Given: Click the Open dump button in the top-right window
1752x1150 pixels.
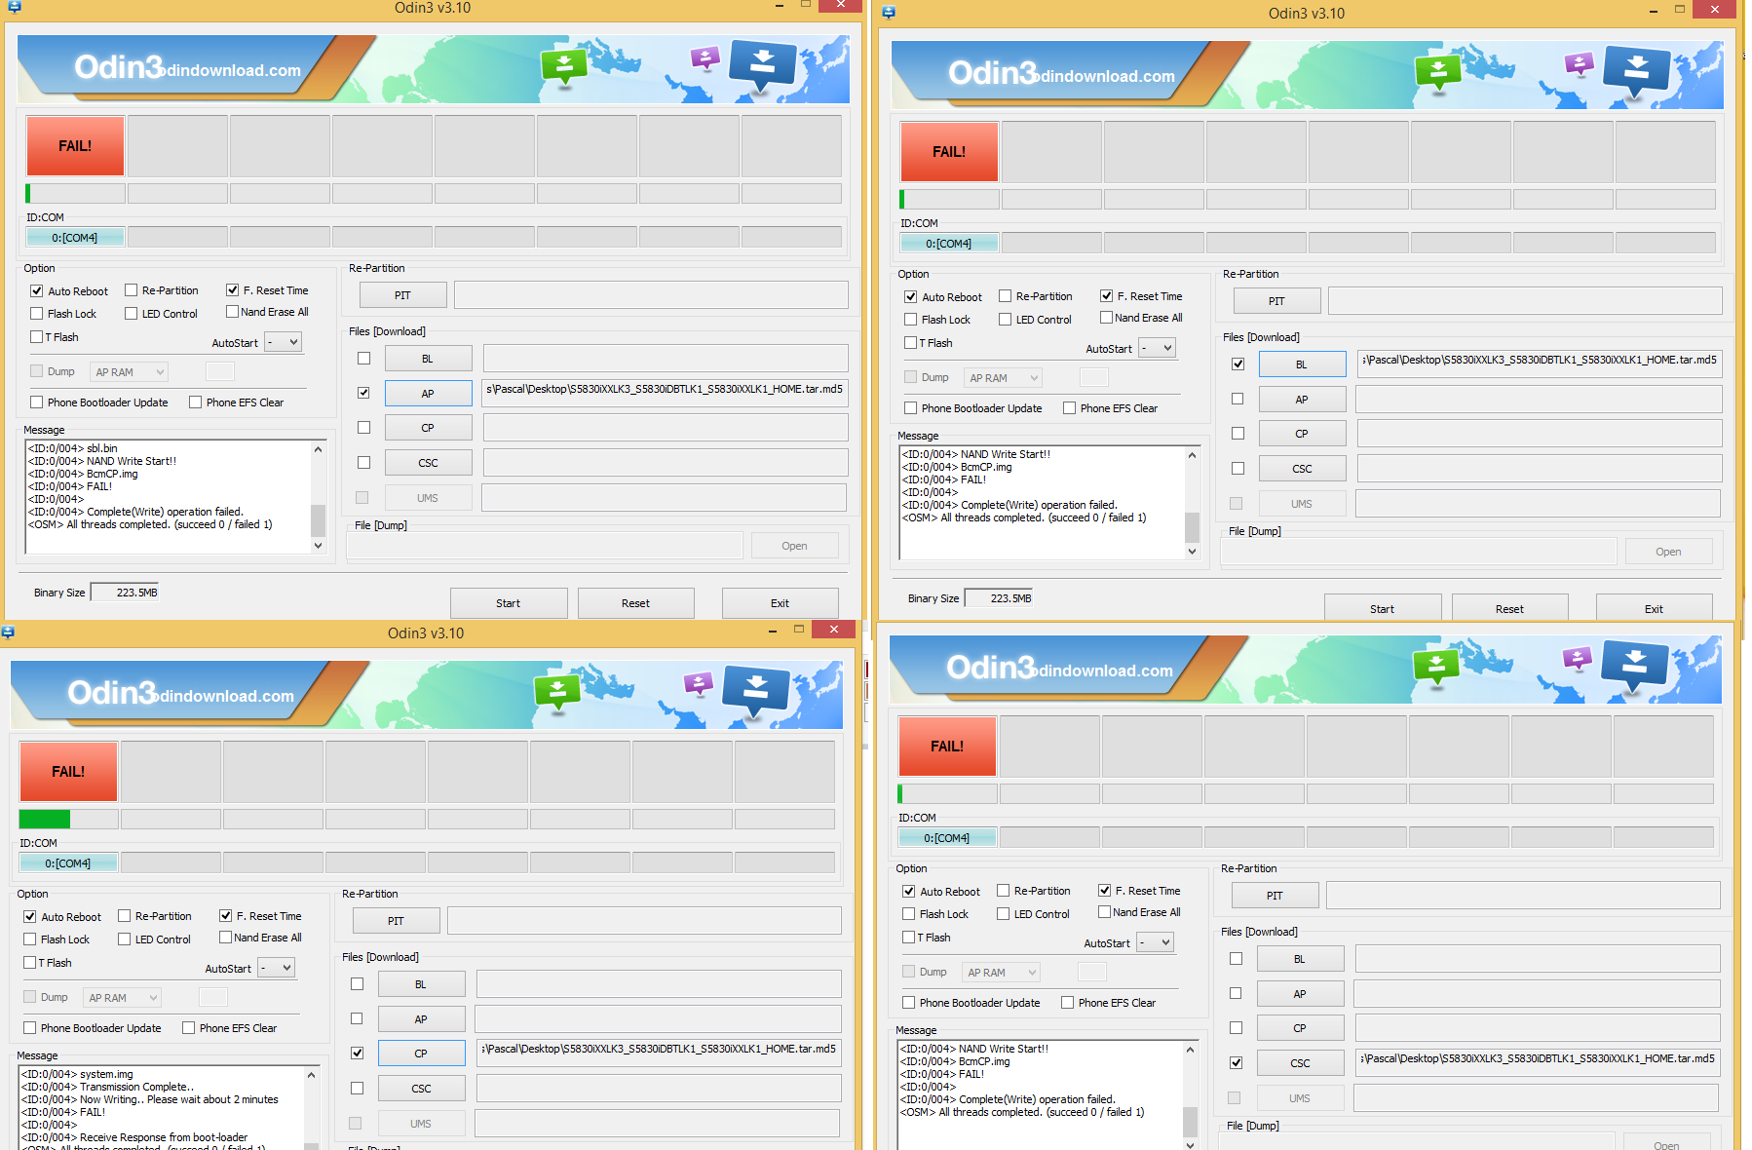Looking at the screenshot, I should tap(1669, 552).
